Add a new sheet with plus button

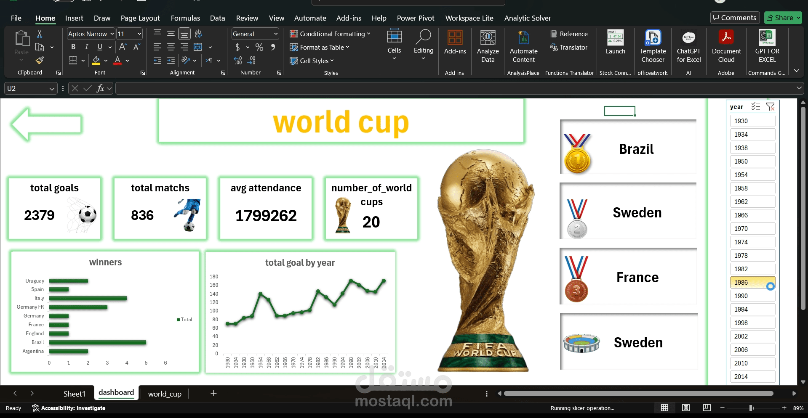pyautogui.click(x=213, y=393)
